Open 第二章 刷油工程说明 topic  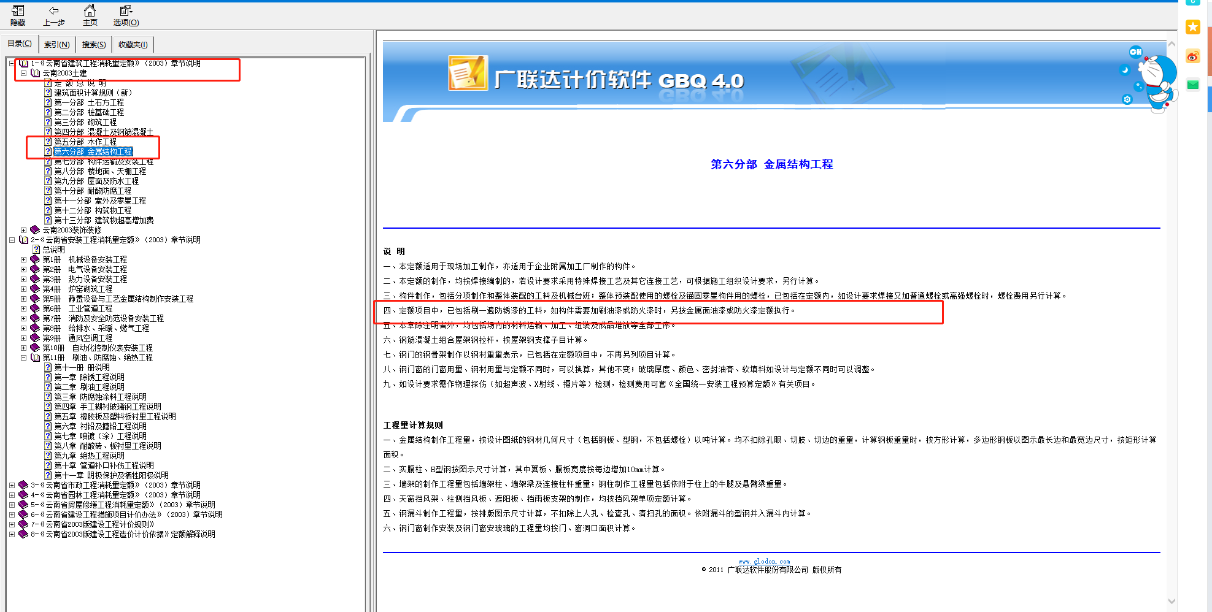(89, 387)
